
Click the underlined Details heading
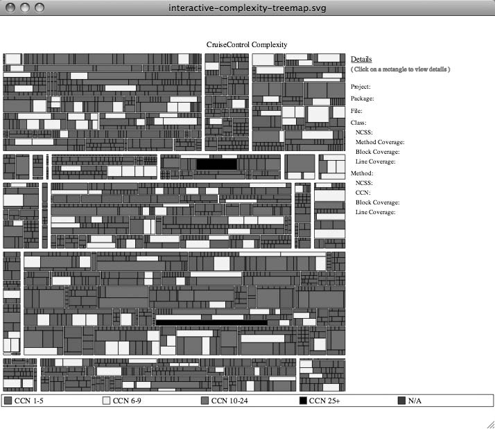click(x=361, y=60)
